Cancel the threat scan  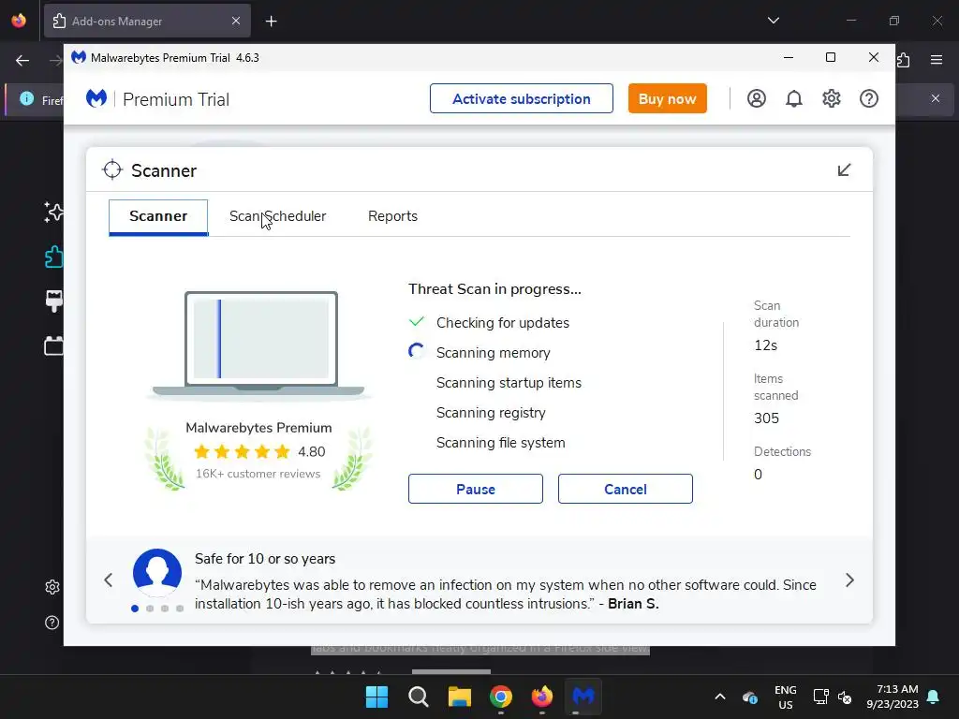click(625, 489)
